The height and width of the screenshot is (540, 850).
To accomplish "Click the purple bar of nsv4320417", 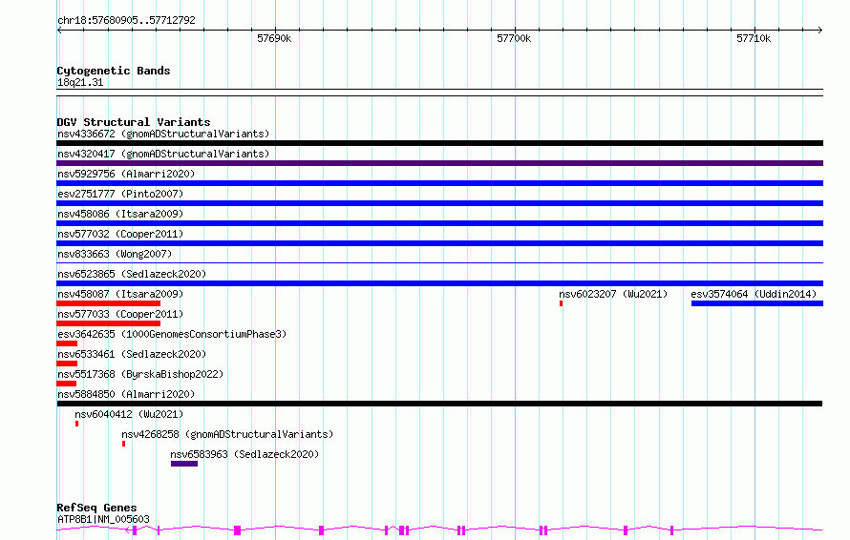I will pyautogui.click(x=439, y=163).
